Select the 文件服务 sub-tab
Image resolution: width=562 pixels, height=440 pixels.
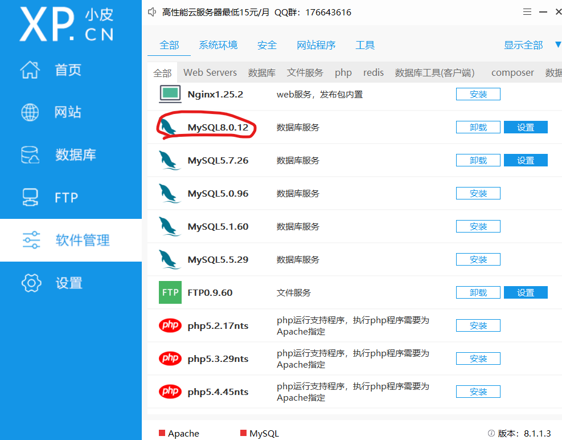click(x=305, y=72)
